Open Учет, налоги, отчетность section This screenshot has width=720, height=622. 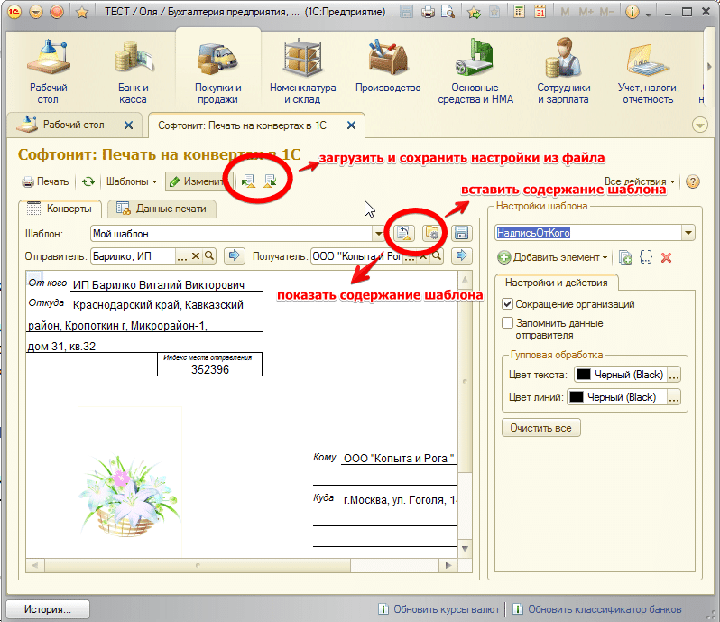point(648,72)
